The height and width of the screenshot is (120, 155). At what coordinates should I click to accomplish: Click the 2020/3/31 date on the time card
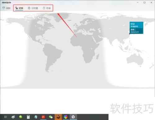(x=135, y=32)
